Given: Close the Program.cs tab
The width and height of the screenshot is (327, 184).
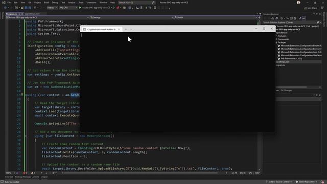Looking at the screenshot, I should (x=22, y=14).
